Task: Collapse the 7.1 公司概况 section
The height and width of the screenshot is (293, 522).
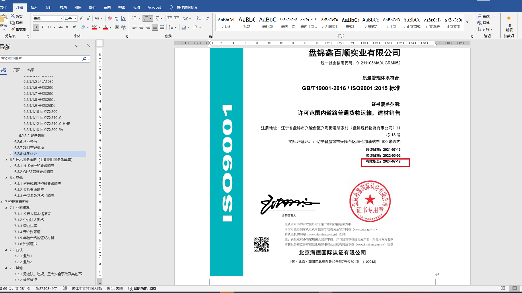Action: coord(6,208)
